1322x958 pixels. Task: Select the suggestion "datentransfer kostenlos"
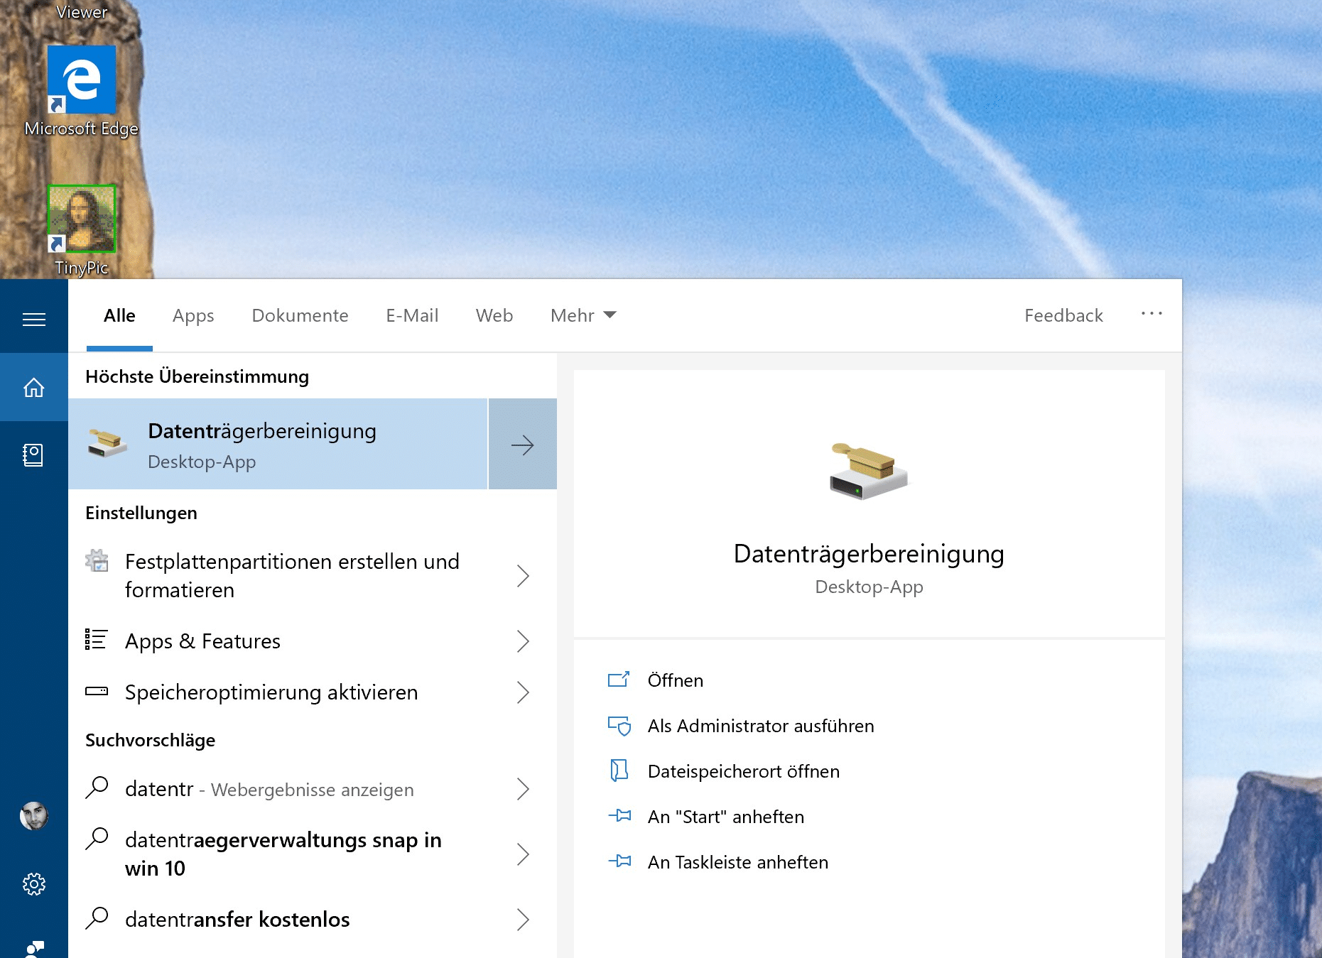pos(238,919)
